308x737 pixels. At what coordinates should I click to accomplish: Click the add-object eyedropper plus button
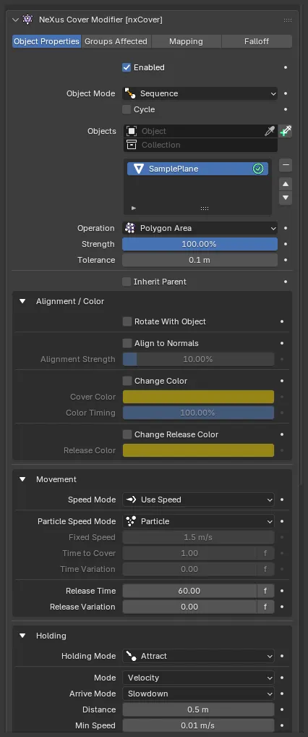(x=286, y=131)
